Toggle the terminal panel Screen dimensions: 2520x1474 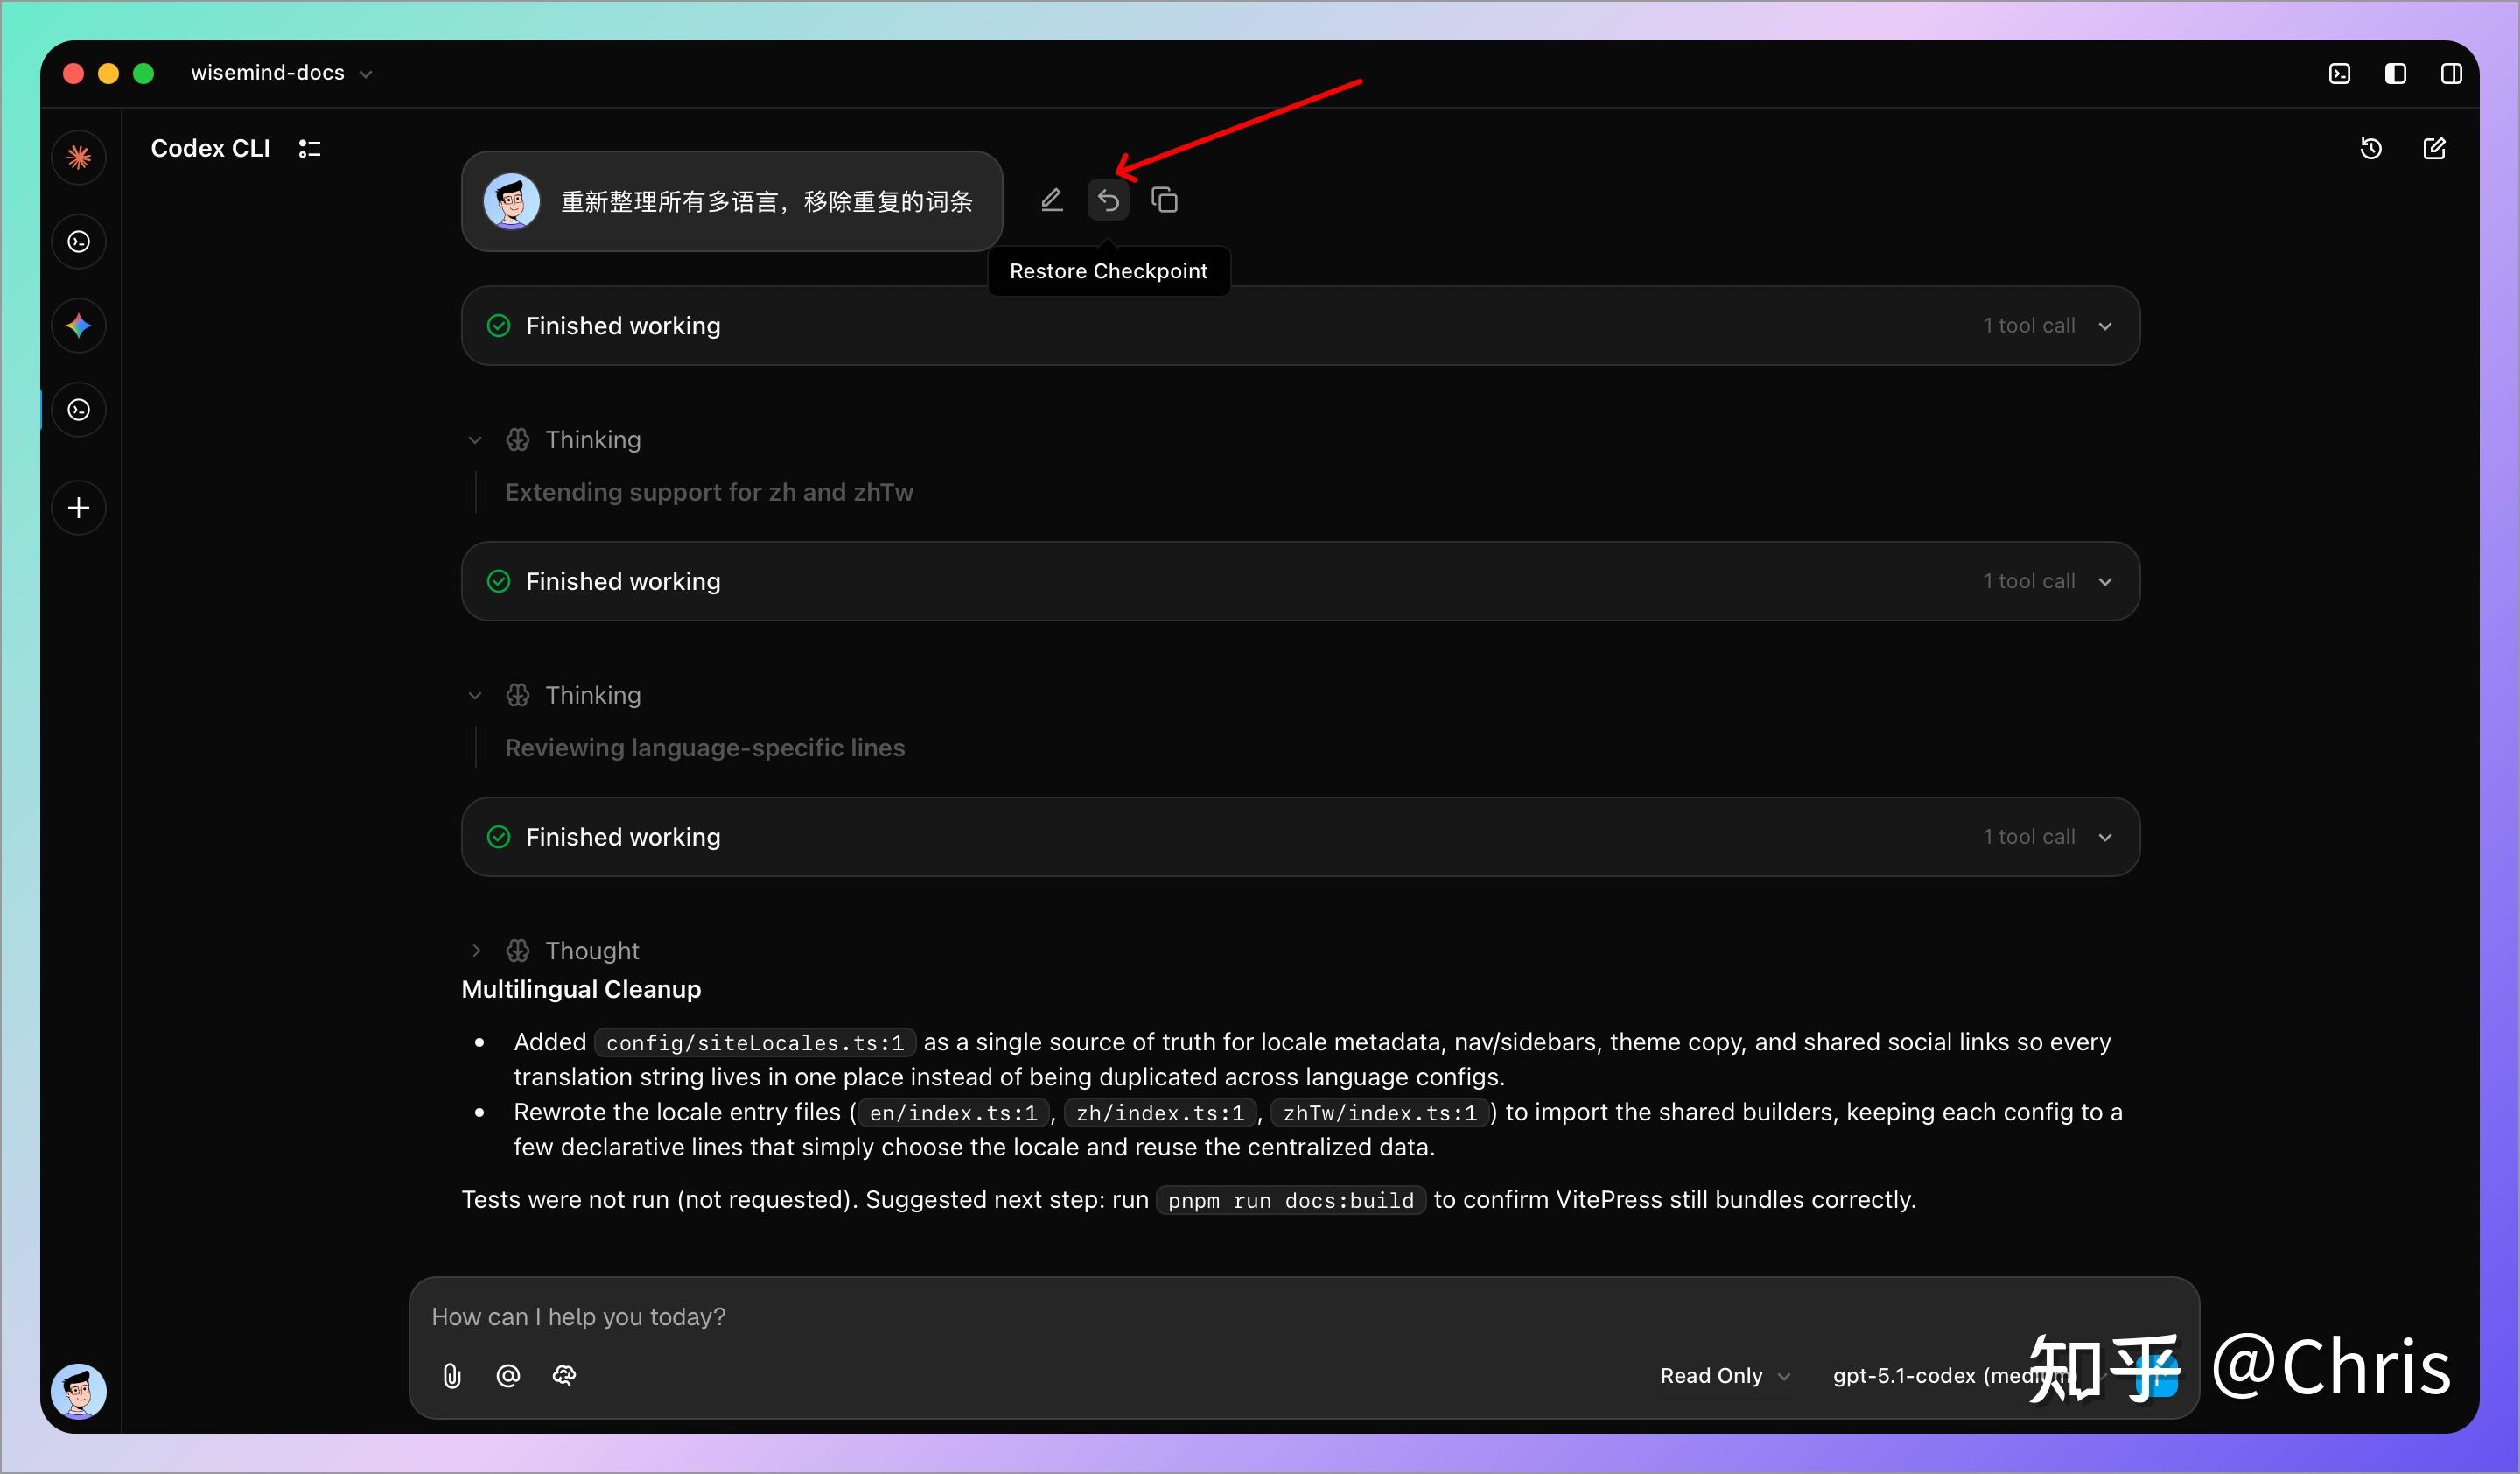[2339, 74]
